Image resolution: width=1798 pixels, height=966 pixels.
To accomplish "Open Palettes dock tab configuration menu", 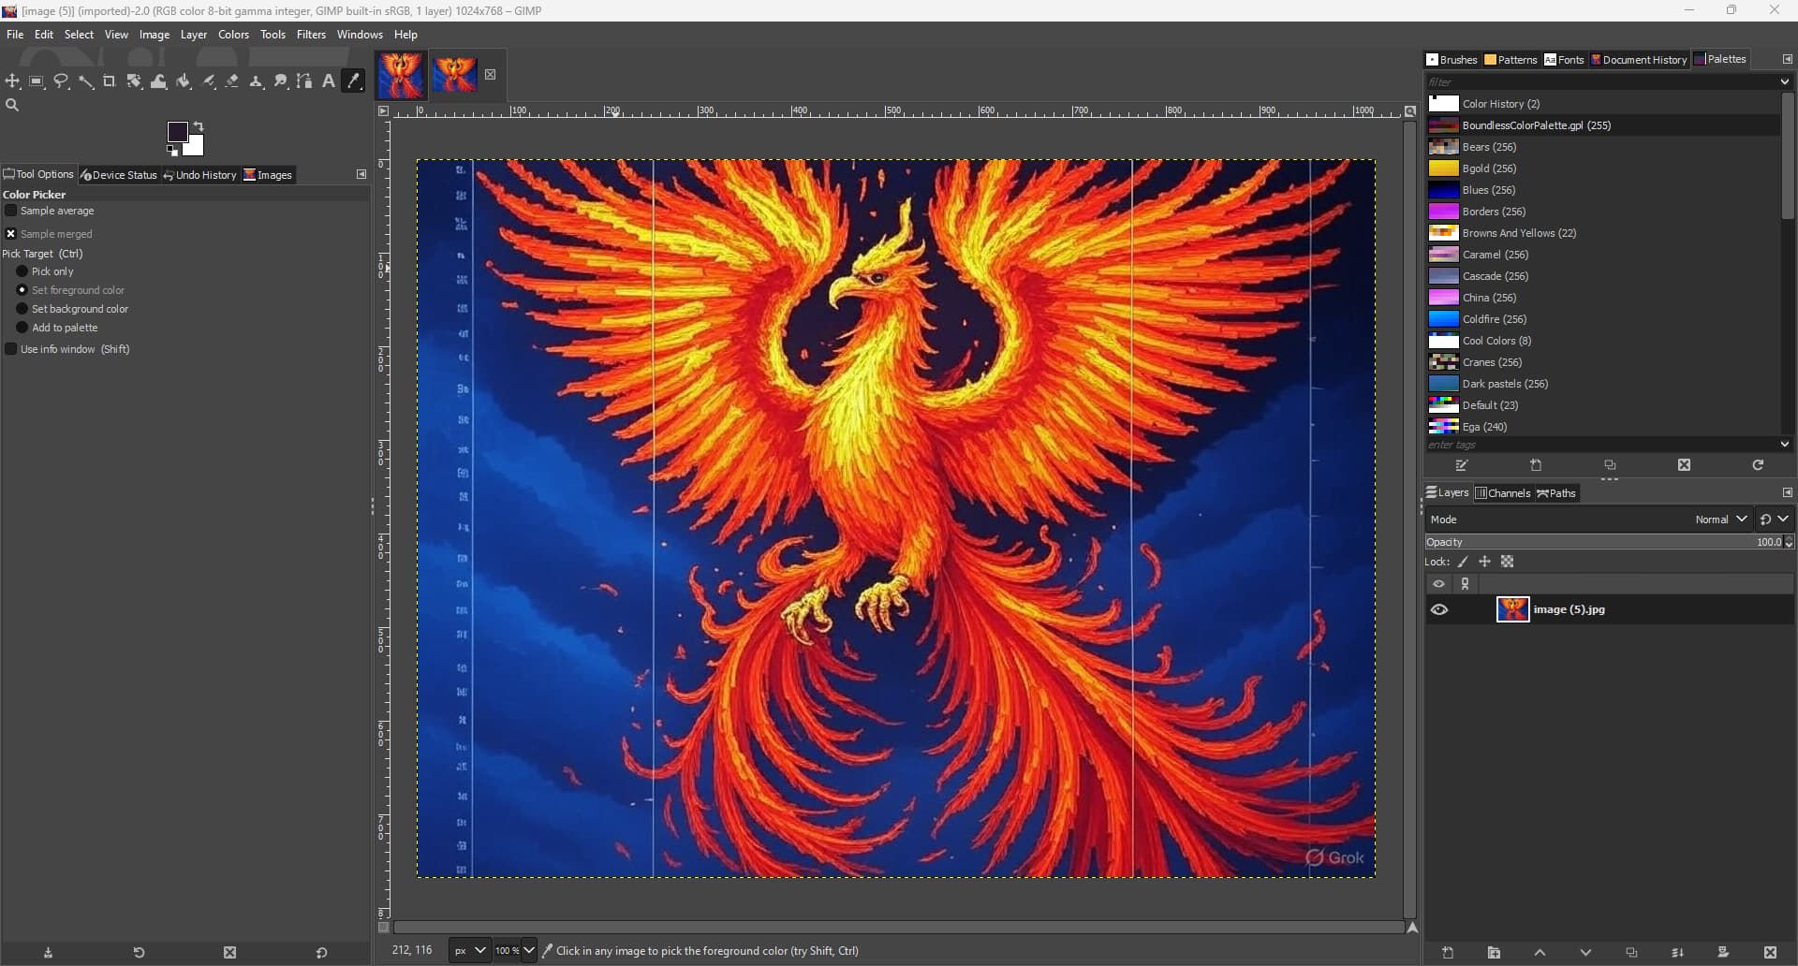I will 1787,60.
